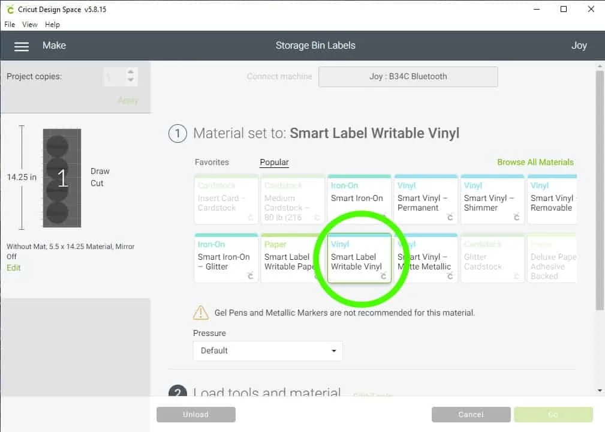Select Glitter Cardstock material
The height and width of the screenshot is (432, 605).
tap(492, 258)
